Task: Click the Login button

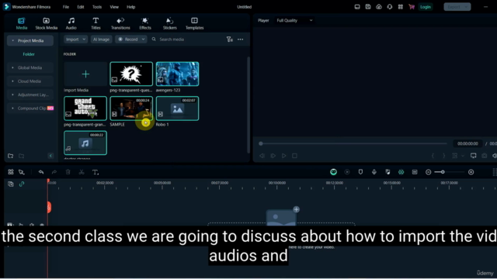Action: tap(426, 7)
